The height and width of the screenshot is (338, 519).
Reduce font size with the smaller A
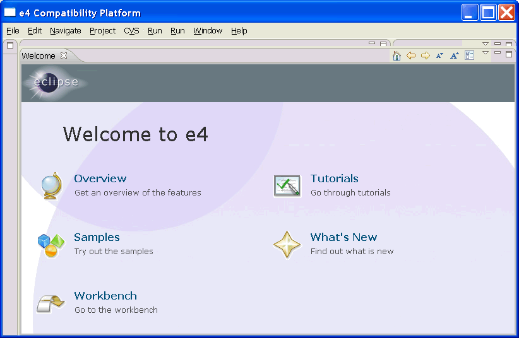[439, 55]
